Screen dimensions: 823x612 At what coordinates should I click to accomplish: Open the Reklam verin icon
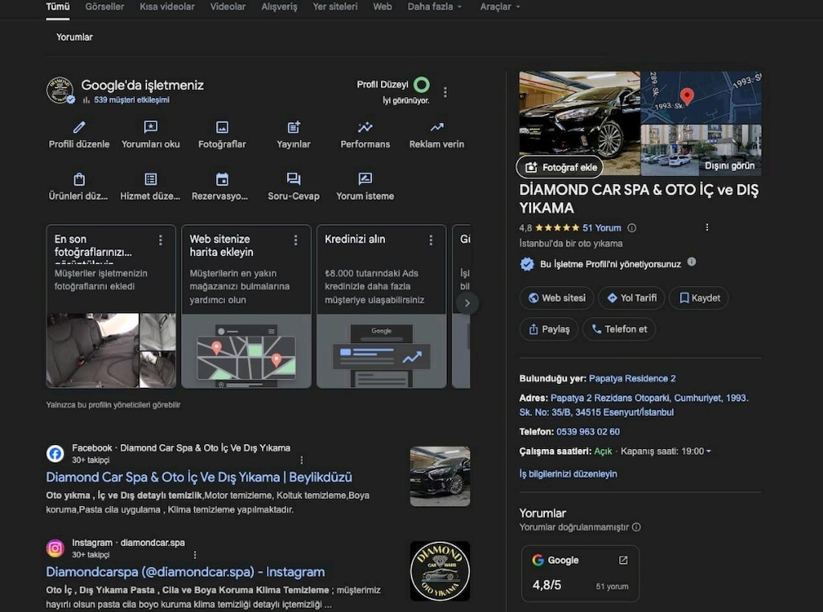tap(436, 127)
